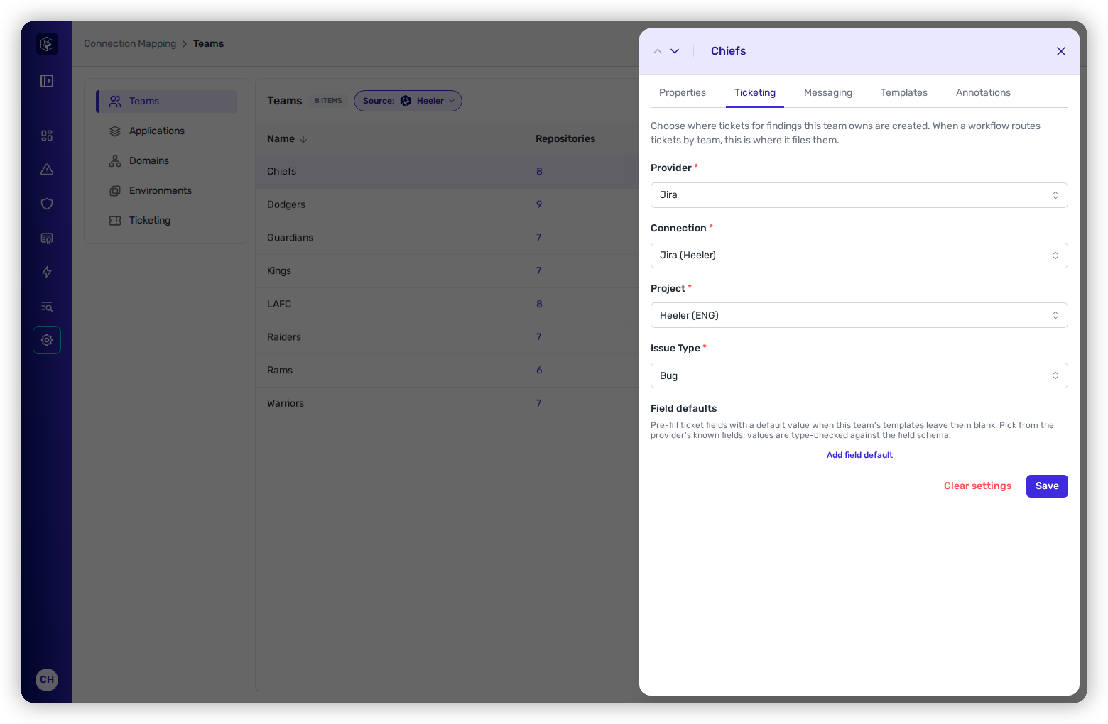Select Teams in the left navigation

167,102
